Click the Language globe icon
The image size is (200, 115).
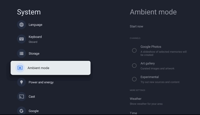coord(21,25)
